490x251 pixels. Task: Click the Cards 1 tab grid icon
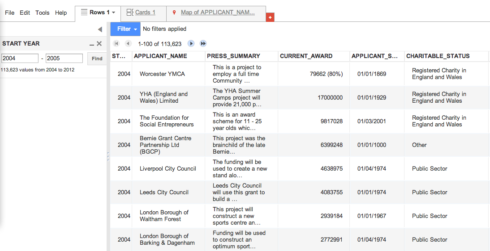[130, 12]
